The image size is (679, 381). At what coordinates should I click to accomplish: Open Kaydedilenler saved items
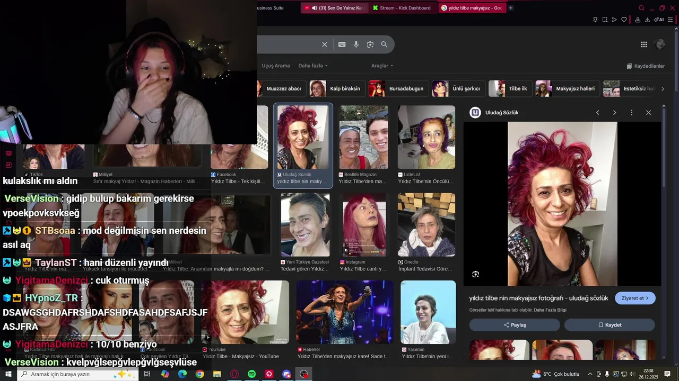646,66
